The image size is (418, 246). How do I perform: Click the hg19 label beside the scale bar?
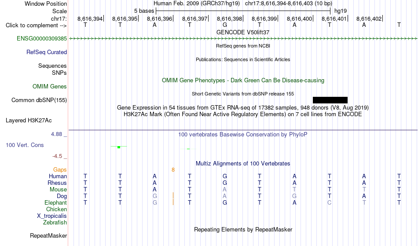341,11
